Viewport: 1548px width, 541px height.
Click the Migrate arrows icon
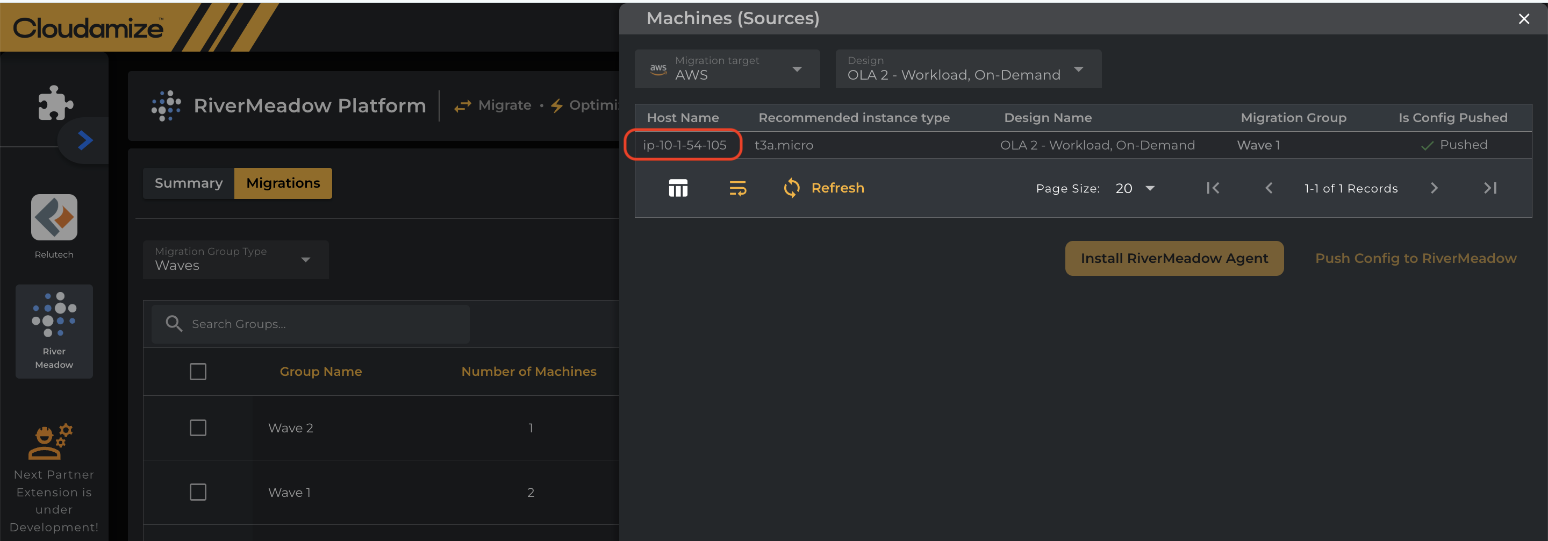tap(463, 106)
